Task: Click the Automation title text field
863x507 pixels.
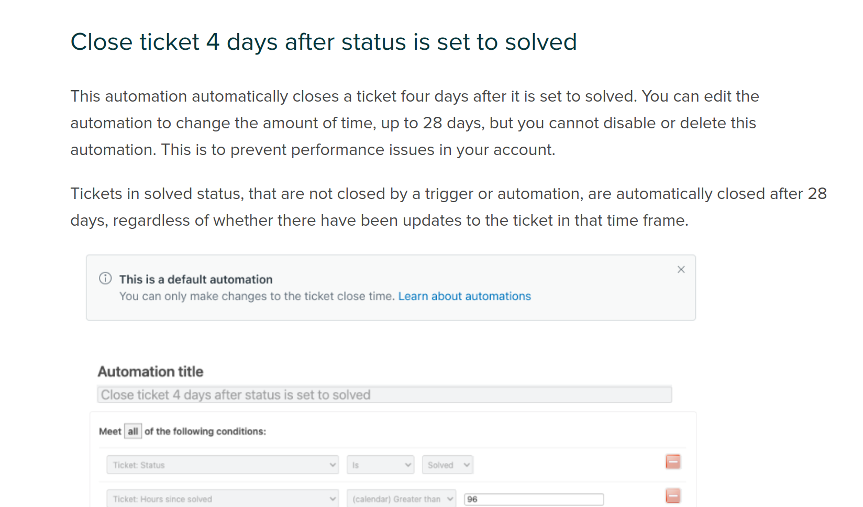Action: (384, 394)
